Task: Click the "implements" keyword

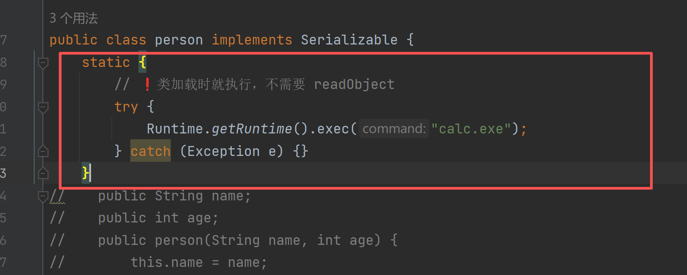Action: 252,40
